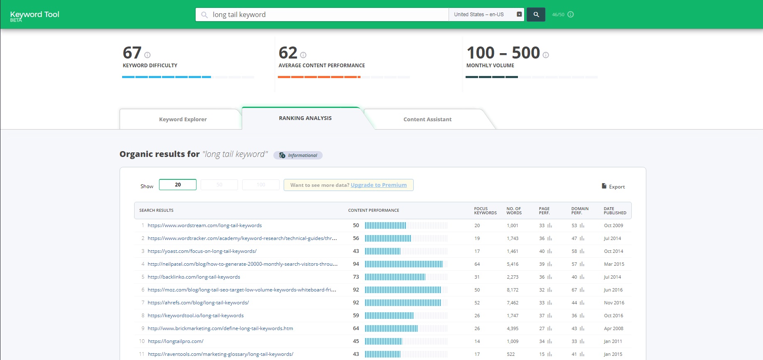
Task: Click info icon beside Monthly Volume range
Action: pos(546,55)
